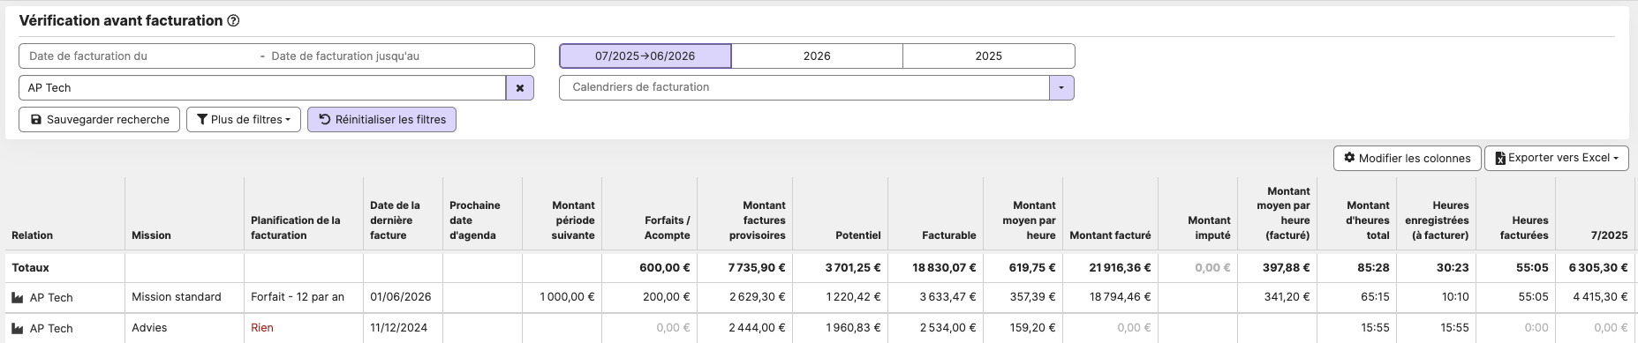Open AP Tech link in Advies row
This screenshot has width=1638, height=343.
(x=51, y=328)
